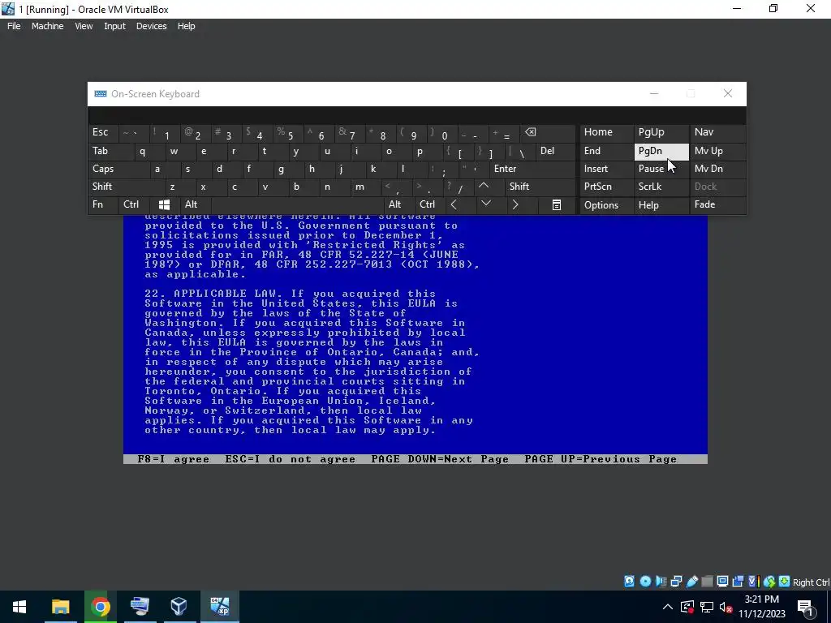
Task: Click the display settings status icon
Action: [x=722, y=581]
